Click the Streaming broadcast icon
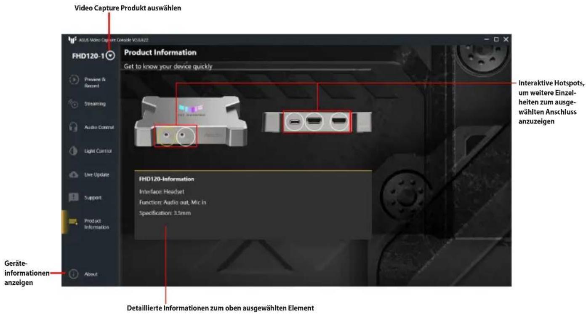The height and width of the screenshot is (314, 586). 73,103
